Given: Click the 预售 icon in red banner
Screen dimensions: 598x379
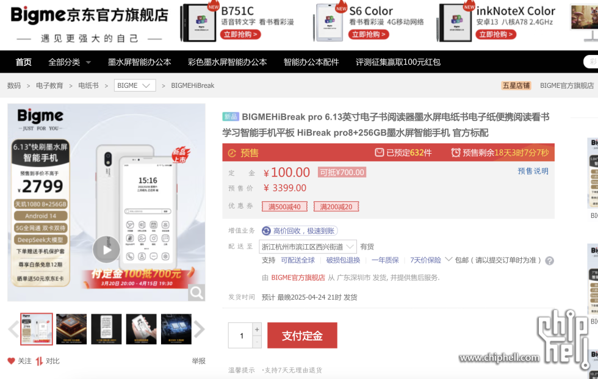Looking at the screenshot, I should tap(232, 153).
